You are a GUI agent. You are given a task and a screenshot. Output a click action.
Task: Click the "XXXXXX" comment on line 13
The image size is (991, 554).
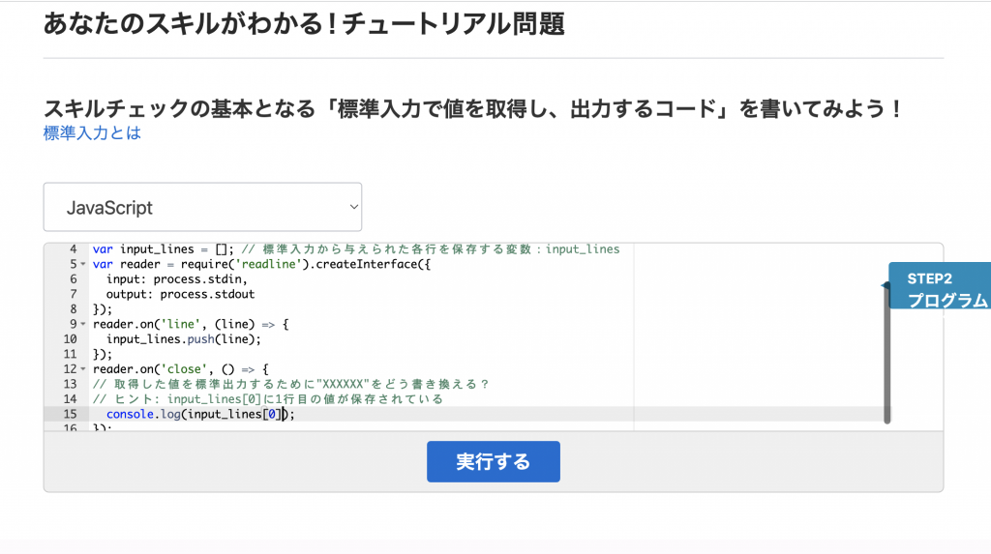coord(290,384)
